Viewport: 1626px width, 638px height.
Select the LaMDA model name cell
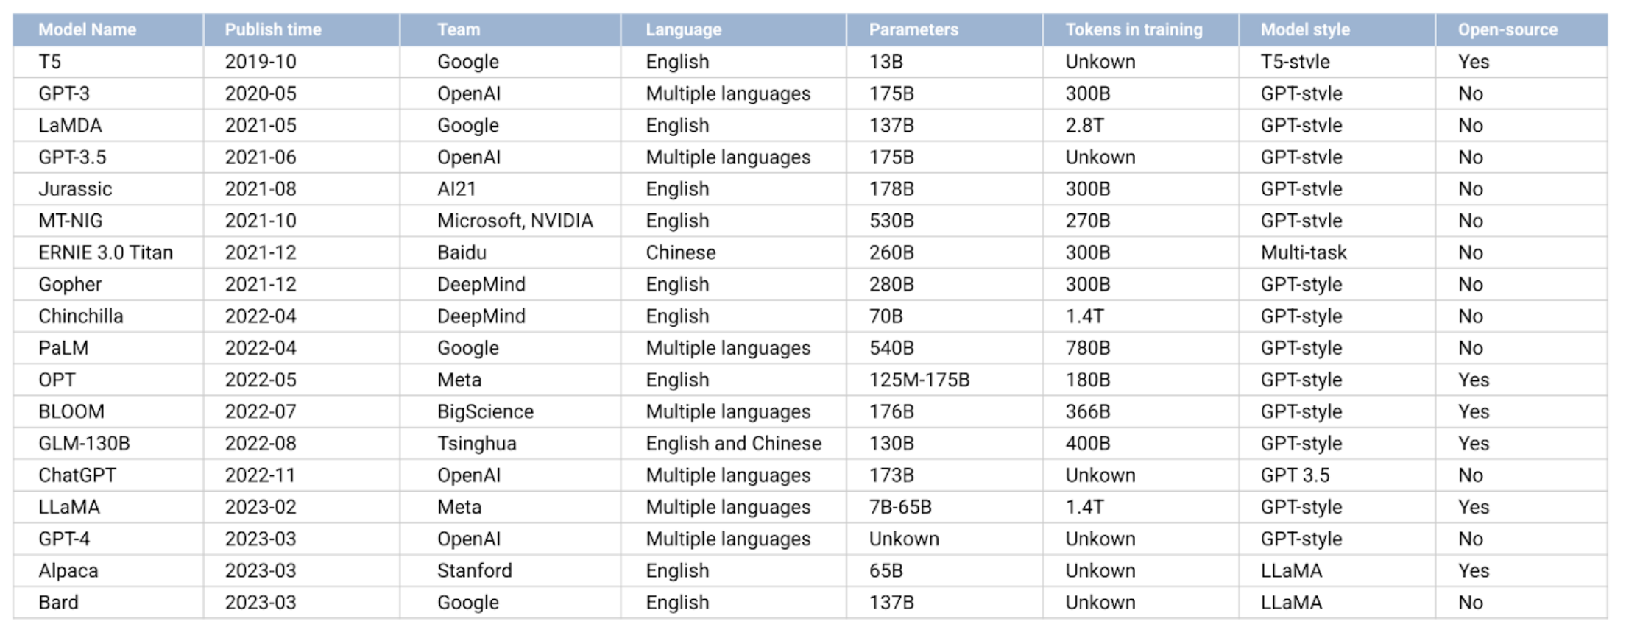coord(108,125)
